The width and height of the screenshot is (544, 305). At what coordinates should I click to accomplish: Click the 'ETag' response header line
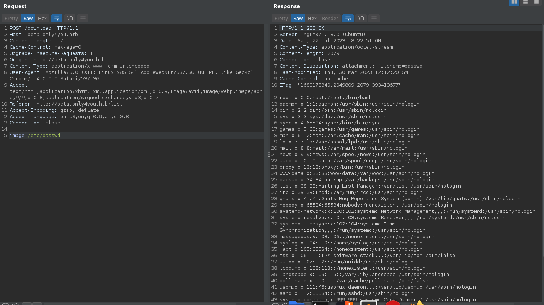click(340, 85)
